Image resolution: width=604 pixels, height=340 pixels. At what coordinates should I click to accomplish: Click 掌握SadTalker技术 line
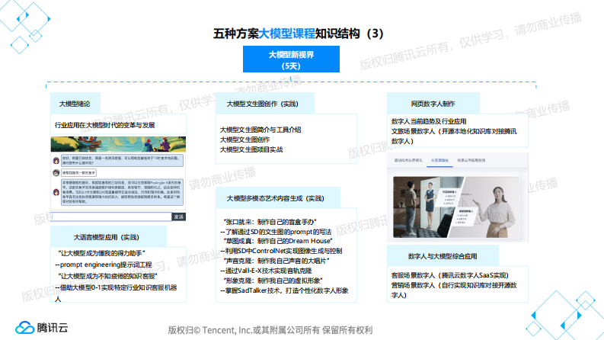[284, 290]
